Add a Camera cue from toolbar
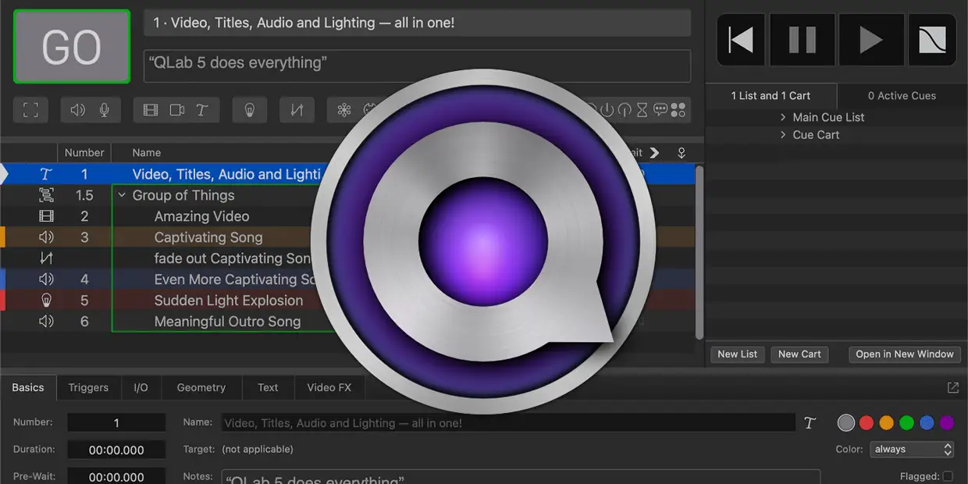This screenshot has height=484, width=968. [x=177, y=110]
